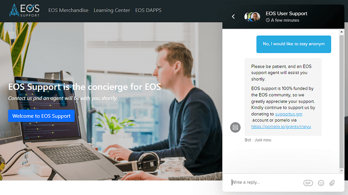This screenshot has width=348, height=195.
Task: Focus the Write a reply input field
Action: 265,182
